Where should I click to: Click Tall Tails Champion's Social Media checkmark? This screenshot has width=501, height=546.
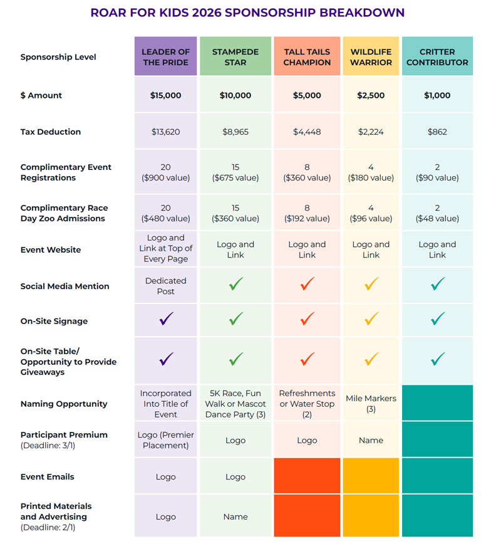coord(307,285)
